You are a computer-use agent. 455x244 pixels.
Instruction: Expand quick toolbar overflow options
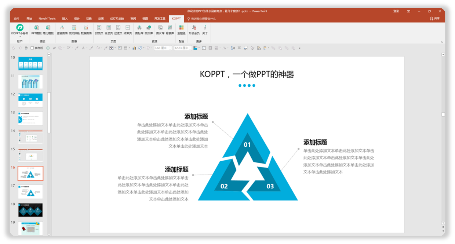(299, 48)
